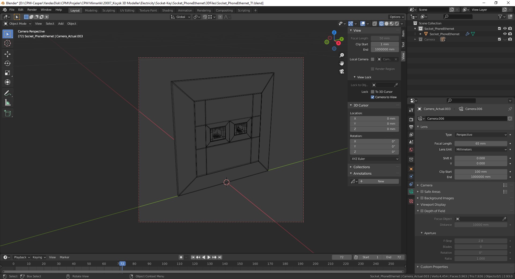Screen dimensions: 515x279
Task: Enable Background Images checkbox
Action: 422,198
